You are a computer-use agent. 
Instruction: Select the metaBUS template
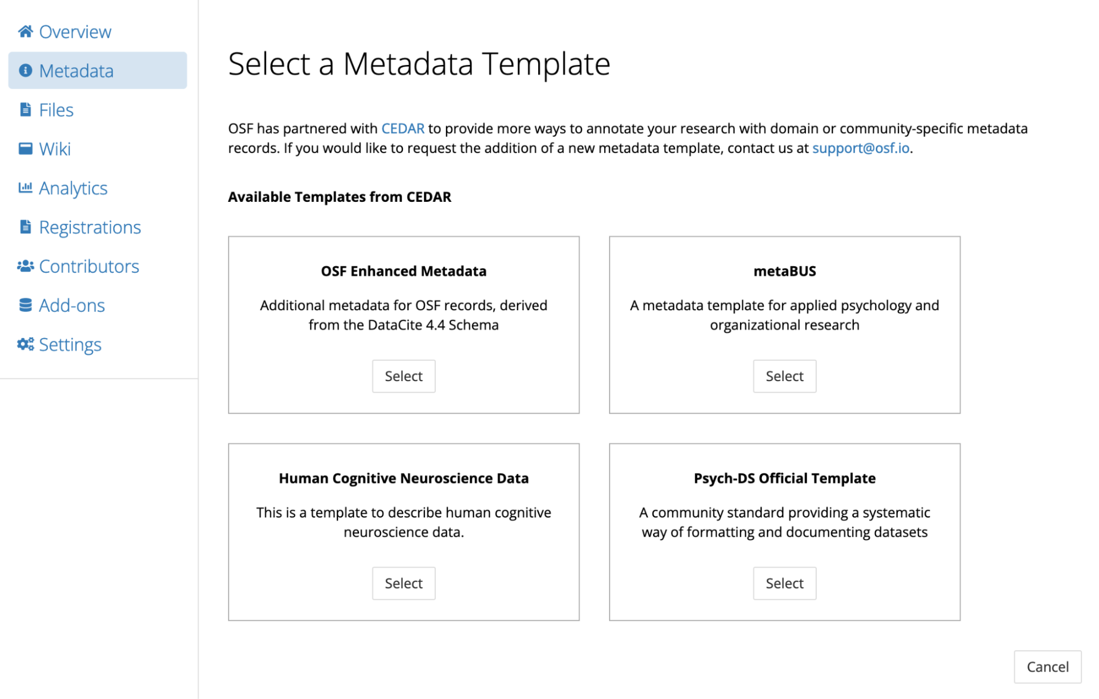point(785,376)
